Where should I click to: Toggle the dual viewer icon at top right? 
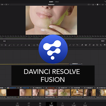[x=103, y=5]
